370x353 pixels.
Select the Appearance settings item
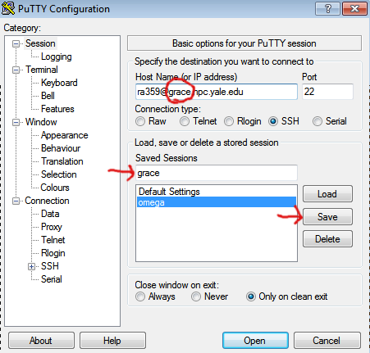[65, 135]
